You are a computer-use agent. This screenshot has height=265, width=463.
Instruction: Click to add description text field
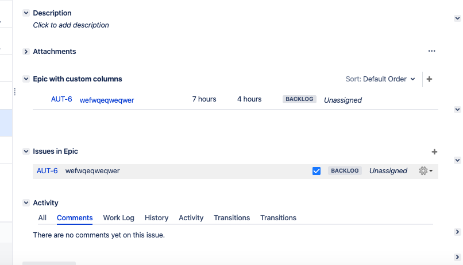pos(71,25)
